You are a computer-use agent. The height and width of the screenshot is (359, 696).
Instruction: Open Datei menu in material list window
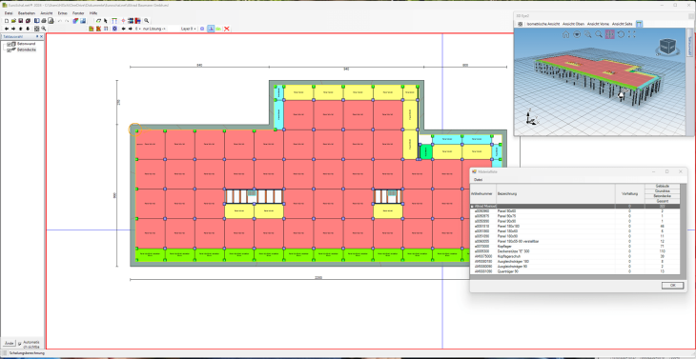pyautogui.click(x=479, y=180)
